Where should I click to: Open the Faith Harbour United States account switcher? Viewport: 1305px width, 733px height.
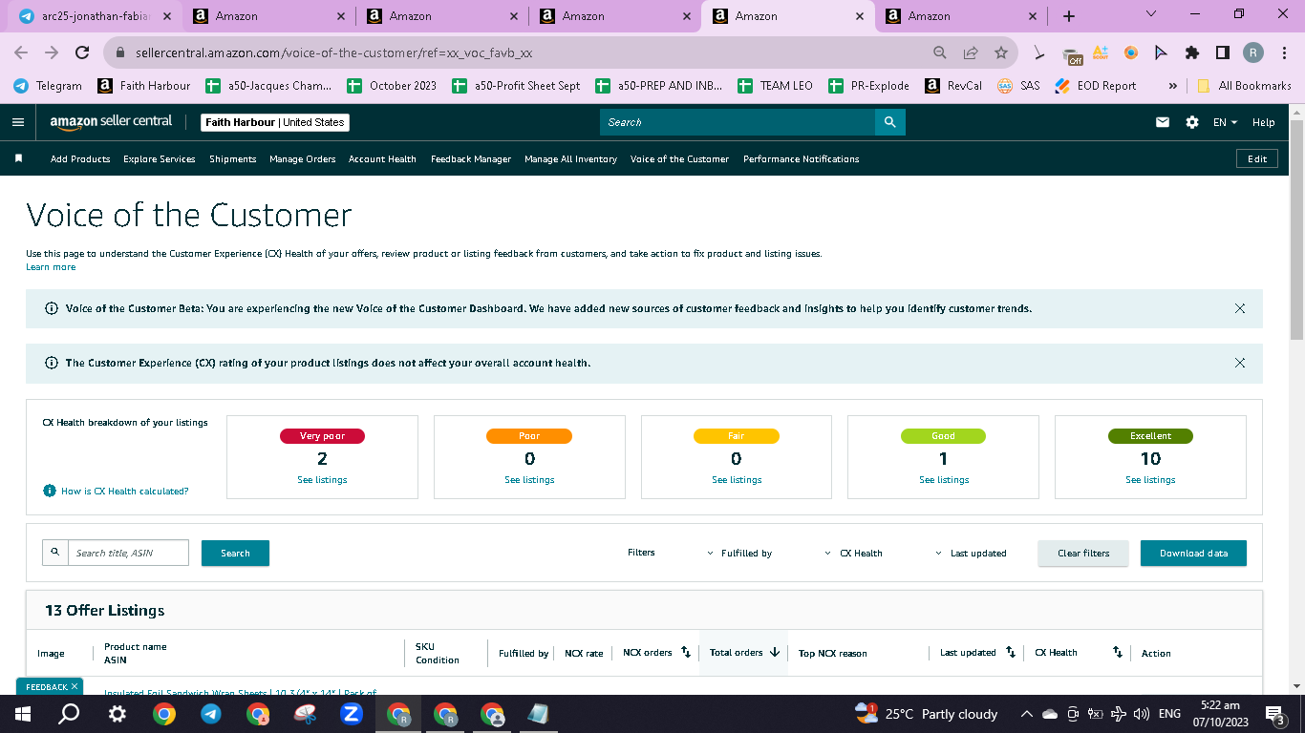click(275, 122)
